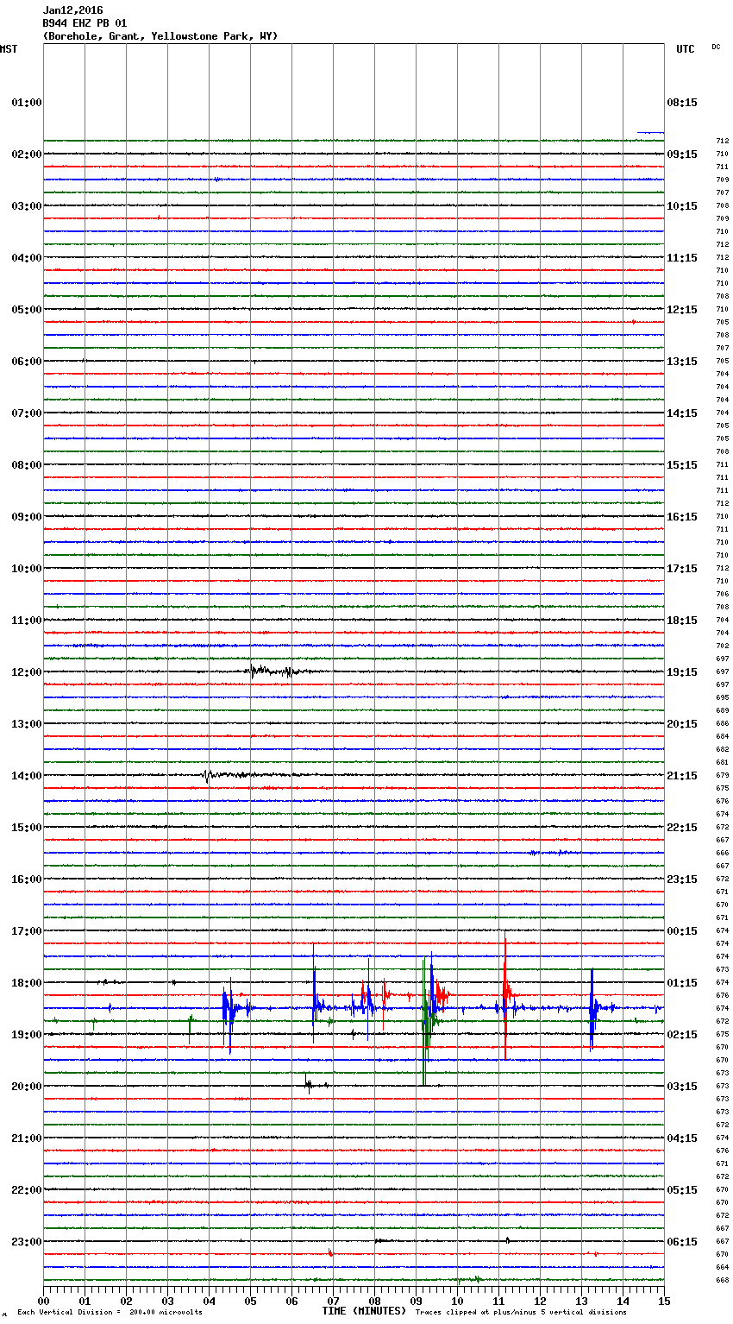
Task: Click the '00:15' UTC time label
Action: point(682,931)
